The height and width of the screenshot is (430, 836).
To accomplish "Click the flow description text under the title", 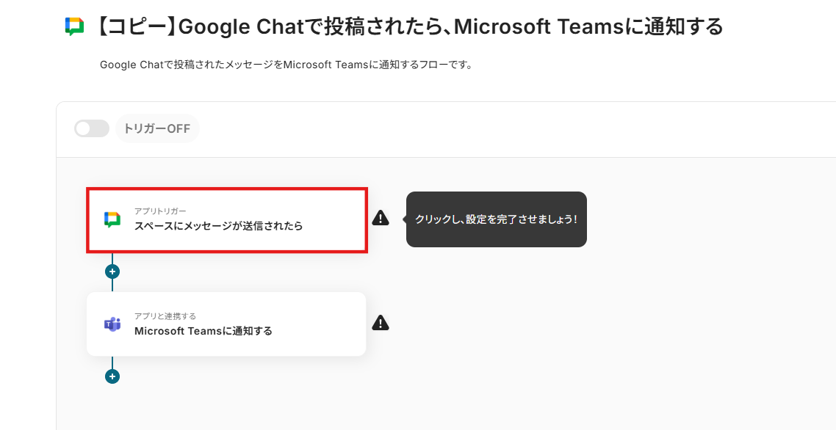I will click(x=286, y=65).
